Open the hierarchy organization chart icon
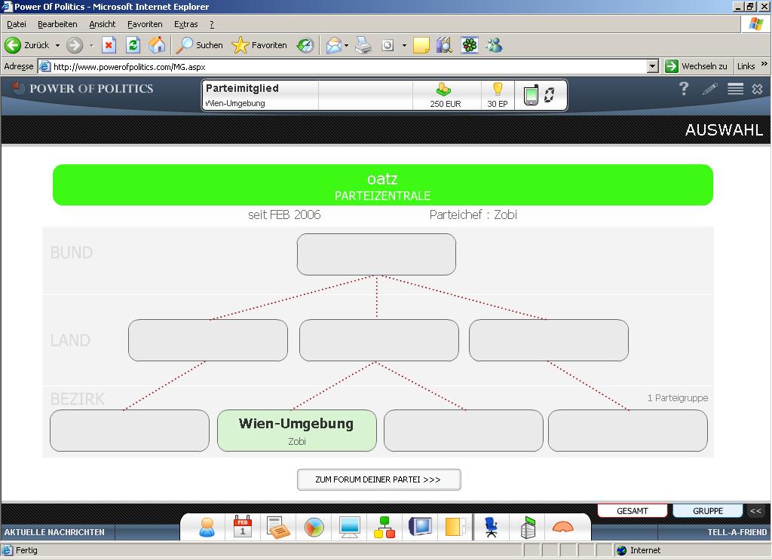This screenshot has width=772, height=560. coord(384,527)
